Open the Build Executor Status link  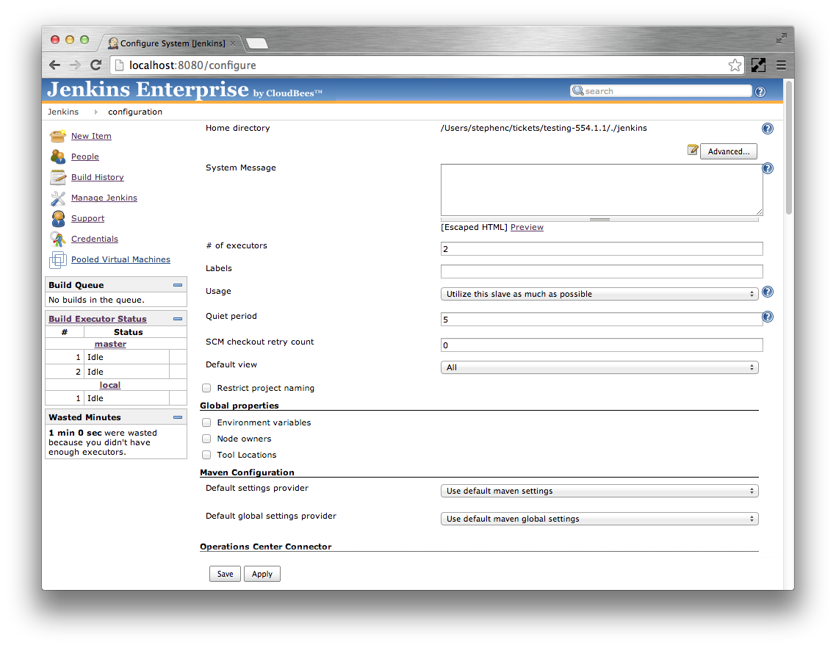click(x=98, y=319)
